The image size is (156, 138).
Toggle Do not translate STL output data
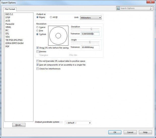[x=38, y=61]
